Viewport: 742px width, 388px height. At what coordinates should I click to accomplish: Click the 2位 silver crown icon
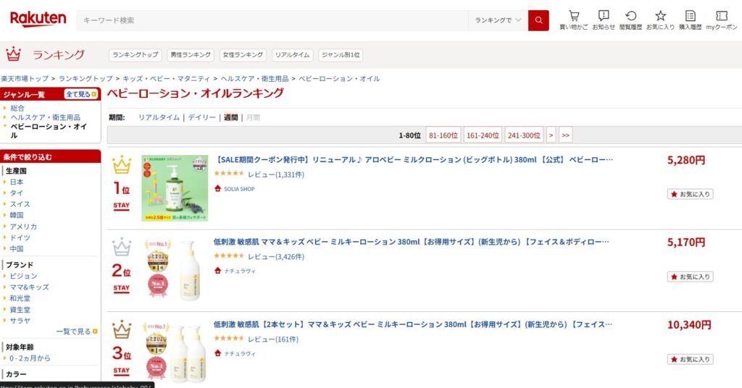pos(122,247)
